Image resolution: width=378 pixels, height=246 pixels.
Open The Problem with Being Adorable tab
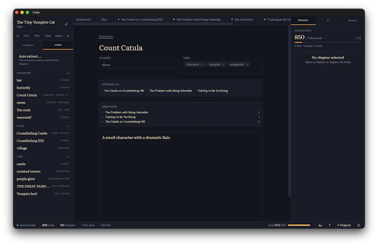pos(198,19)
